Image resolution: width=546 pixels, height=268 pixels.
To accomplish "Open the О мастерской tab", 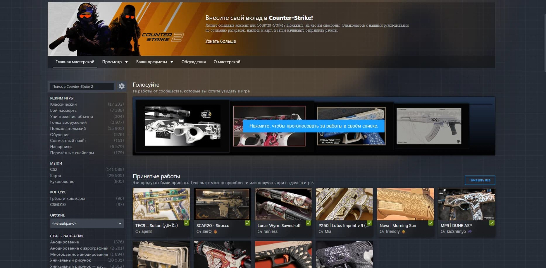I will (227, 62).
